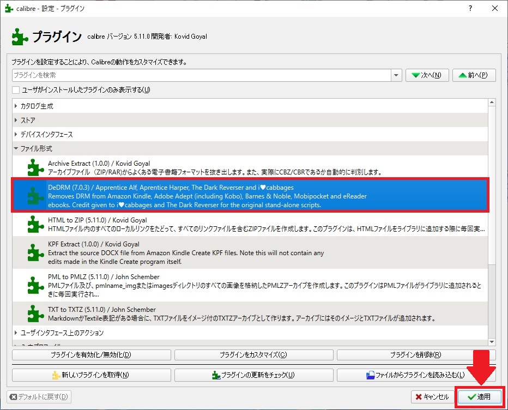The image size is (508, 410).
Task: Click the plugin list scrollbar down arrow
Action: (492, 342)
